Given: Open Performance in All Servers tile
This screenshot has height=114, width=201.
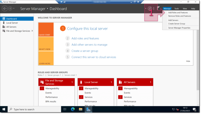Looking at the screenshot, I should tap(130, 101).
